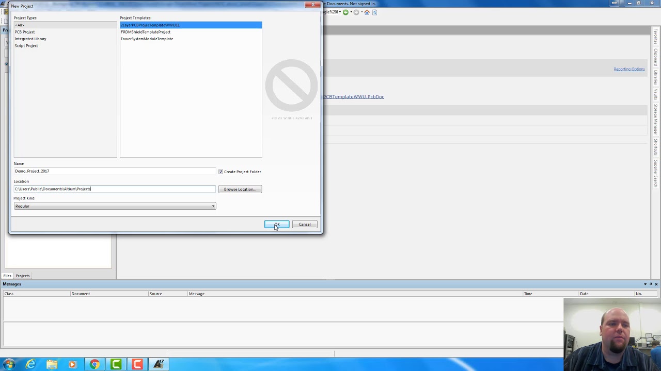Click the Browse Location button
This screenshot has width=661, height=371.
pos(240,189)
